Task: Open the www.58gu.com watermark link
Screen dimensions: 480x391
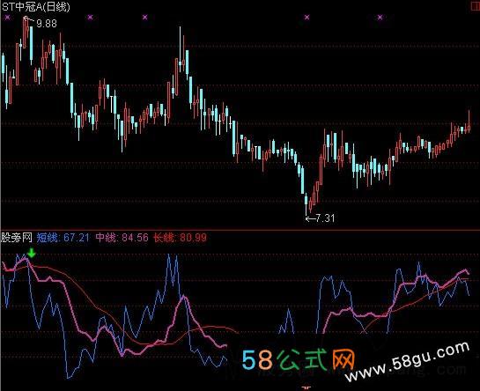Action: [x=408, y=361]
